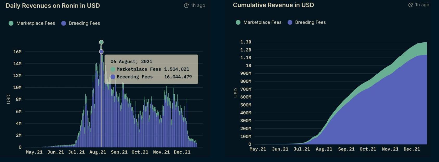439x162 pixels.
Task: Click refresh icon on Cumulative Revenue chart
Action: click(x=410, y=5)
